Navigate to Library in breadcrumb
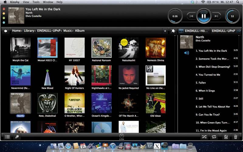 (29, 31)
